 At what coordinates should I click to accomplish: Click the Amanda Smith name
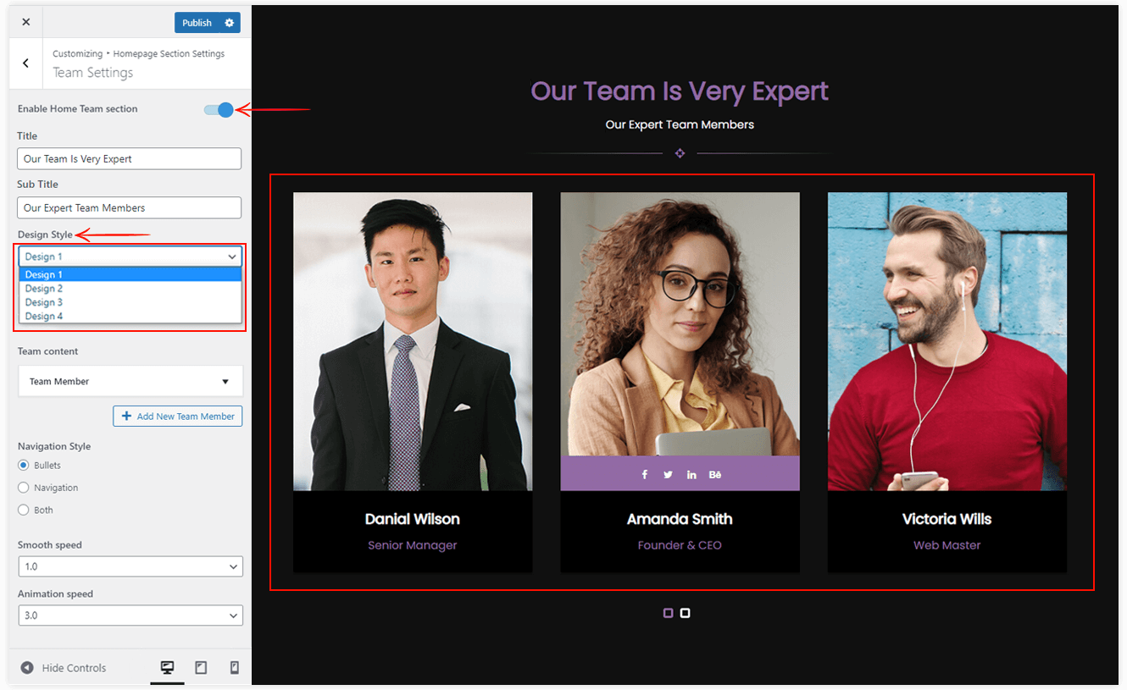680,519
